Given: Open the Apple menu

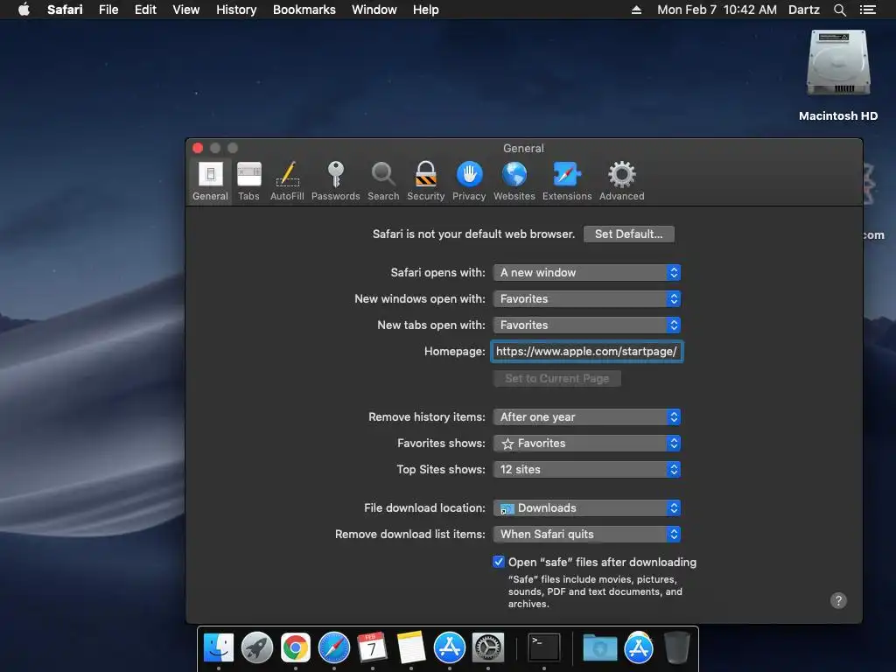Looking at the screenshot, I should point(24,10).
